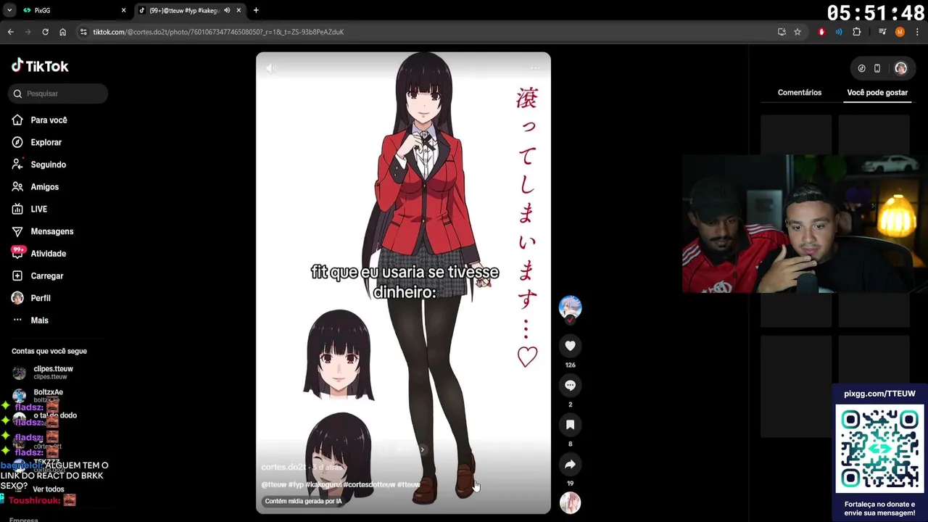Open the Chrome profile M avatar
The width and height of the screenshot is (928, 522).
(900, 32)
